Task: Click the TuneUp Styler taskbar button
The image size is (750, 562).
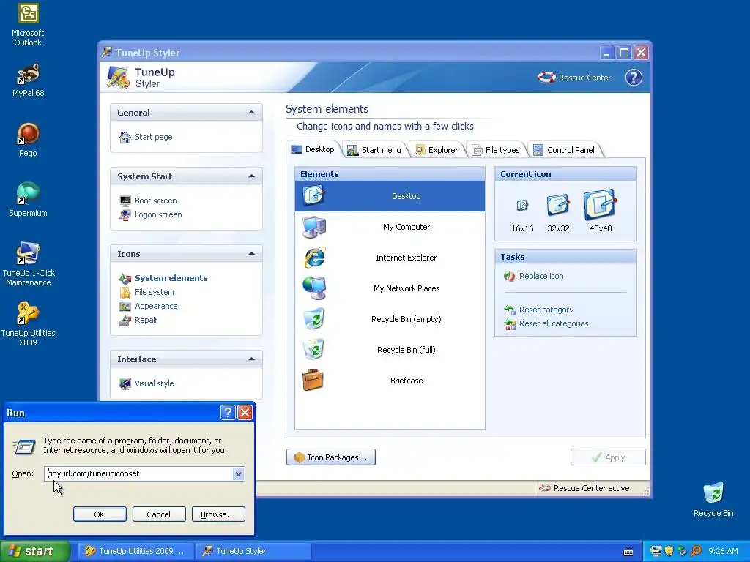Action: pyautogui.click(x=253, y=551)
